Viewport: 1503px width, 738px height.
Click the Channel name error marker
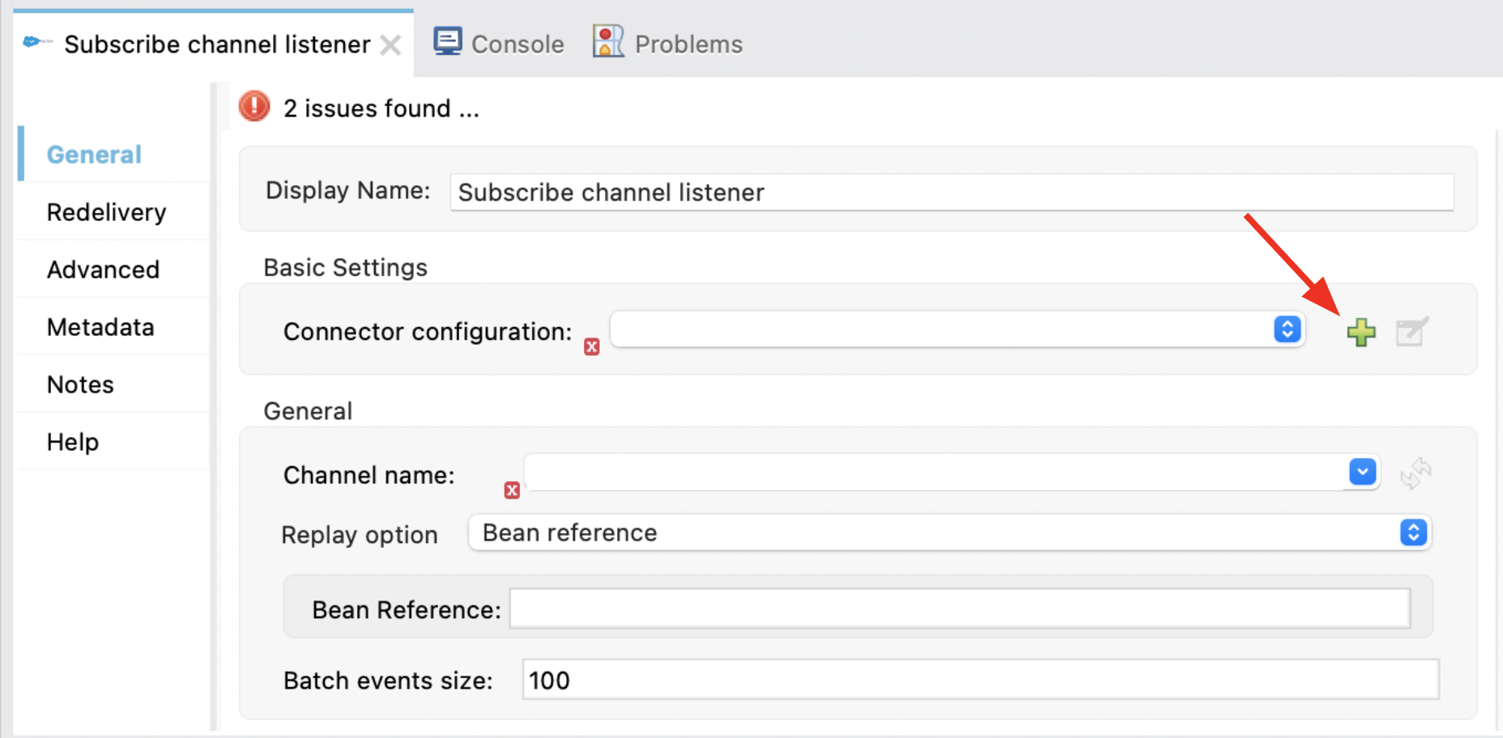[512, 490]
